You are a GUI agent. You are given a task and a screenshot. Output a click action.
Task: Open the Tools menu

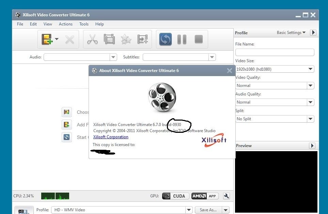click(x=84, y=24)
